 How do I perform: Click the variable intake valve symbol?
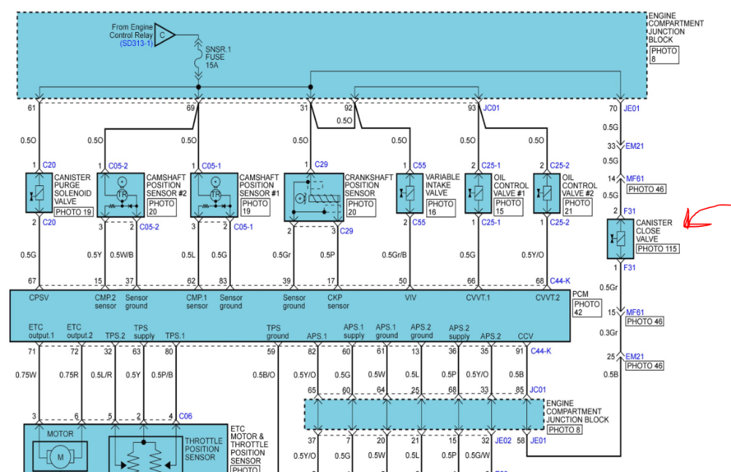pyautogui.click(x=408, y=193)
